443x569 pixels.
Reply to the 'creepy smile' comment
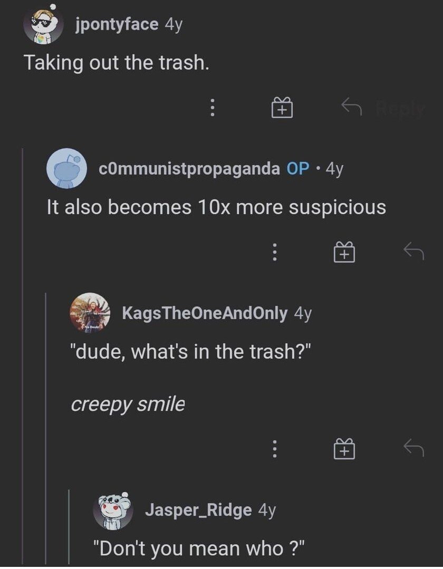click(x=413, y=448)
